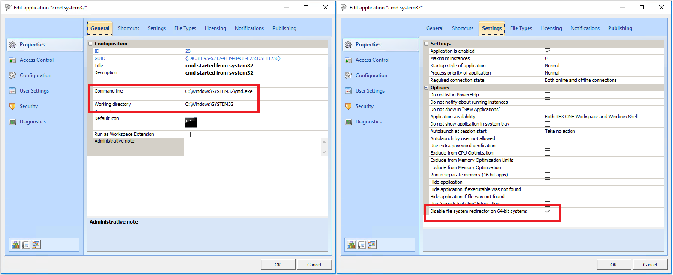Open Publishing tab in the right dialog
Viewport: 673px width, 275px height.
click(x=620, y=28)
